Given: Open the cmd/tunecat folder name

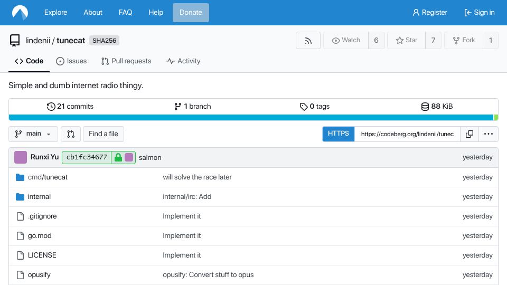Looking at the screenshot, I should [48, 177].
